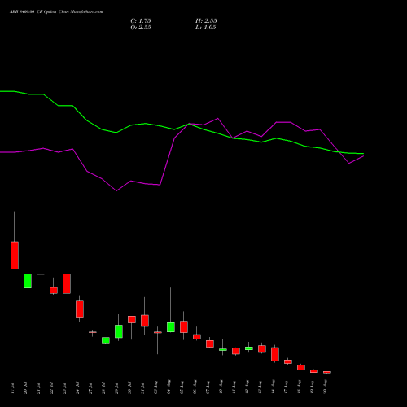Select the low value 'L: 1.05'

click(206, 28)
